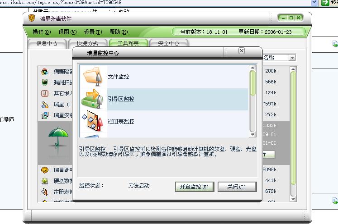Switch to the 快捷方式 tab

tap(87, 43)
